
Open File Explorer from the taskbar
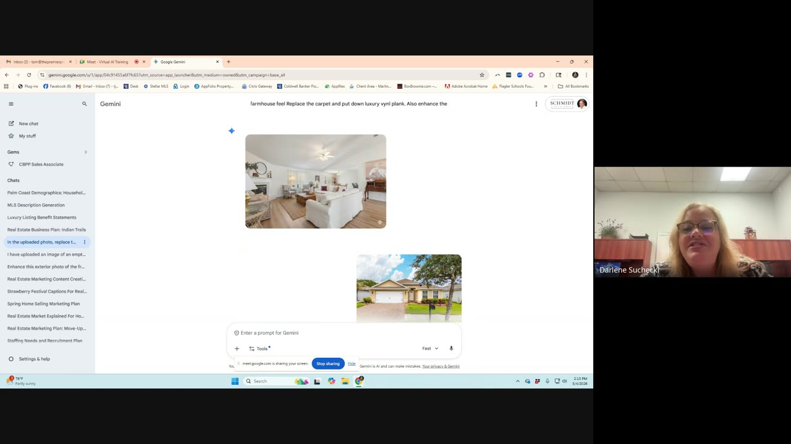(345, 381)
